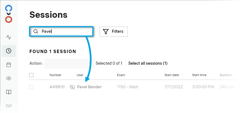Open the voicemail recordings sidebar icon
The width and height of the screenshot is (241, 113).
point(9,106)
